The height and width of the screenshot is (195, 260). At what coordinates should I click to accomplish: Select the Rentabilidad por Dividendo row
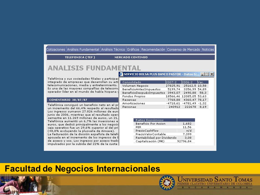tap(164, 138)
